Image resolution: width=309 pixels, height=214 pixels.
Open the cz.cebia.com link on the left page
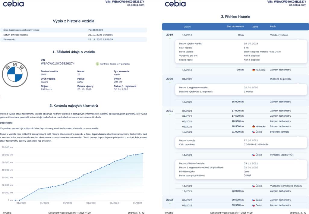pyautogui.click(x=136, y=5)
